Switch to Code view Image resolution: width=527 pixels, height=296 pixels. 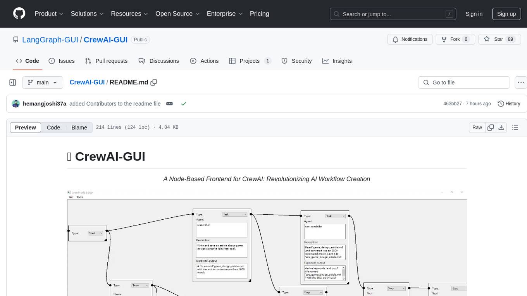53,127
